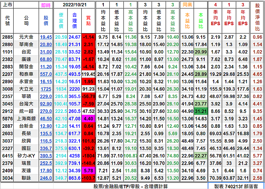Select light green P/E cell 22.27

(x=201, y=156)
